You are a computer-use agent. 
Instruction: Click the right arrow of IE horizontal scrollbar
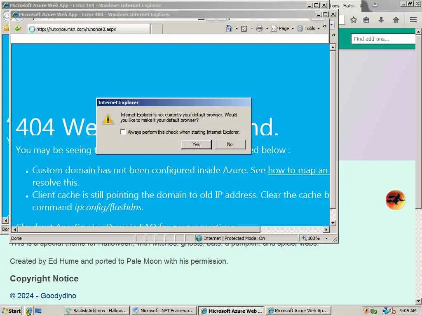coord(326,230)
